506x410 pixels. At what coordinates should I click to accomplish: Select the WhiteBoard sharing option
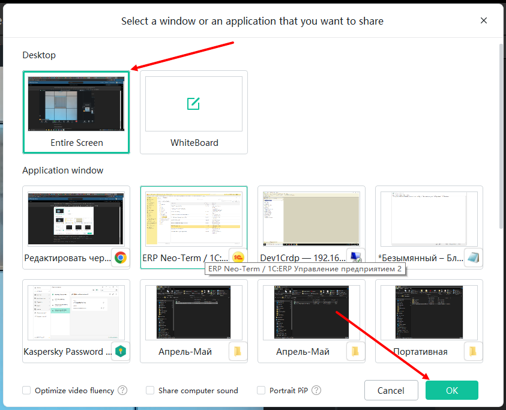click(x=194, y=112)
